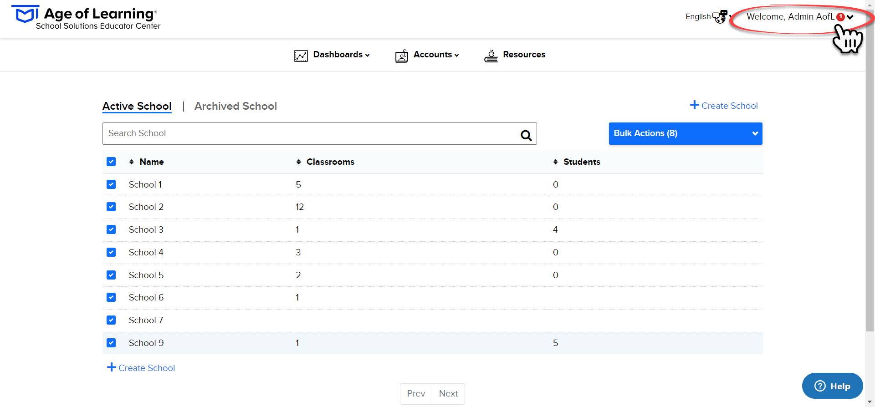Sort by Classrooms using sort arrows

point(298,162)
